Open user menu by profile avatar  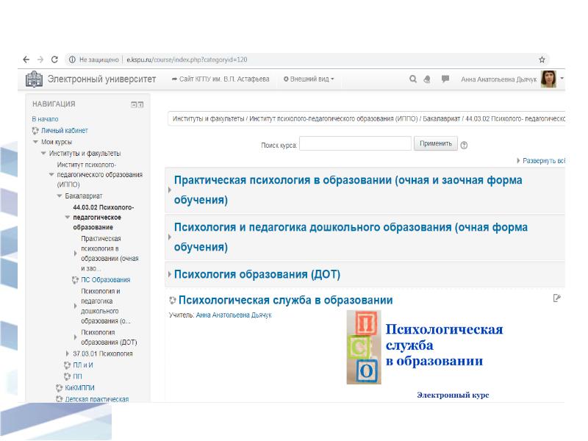[x=548, y=79]
